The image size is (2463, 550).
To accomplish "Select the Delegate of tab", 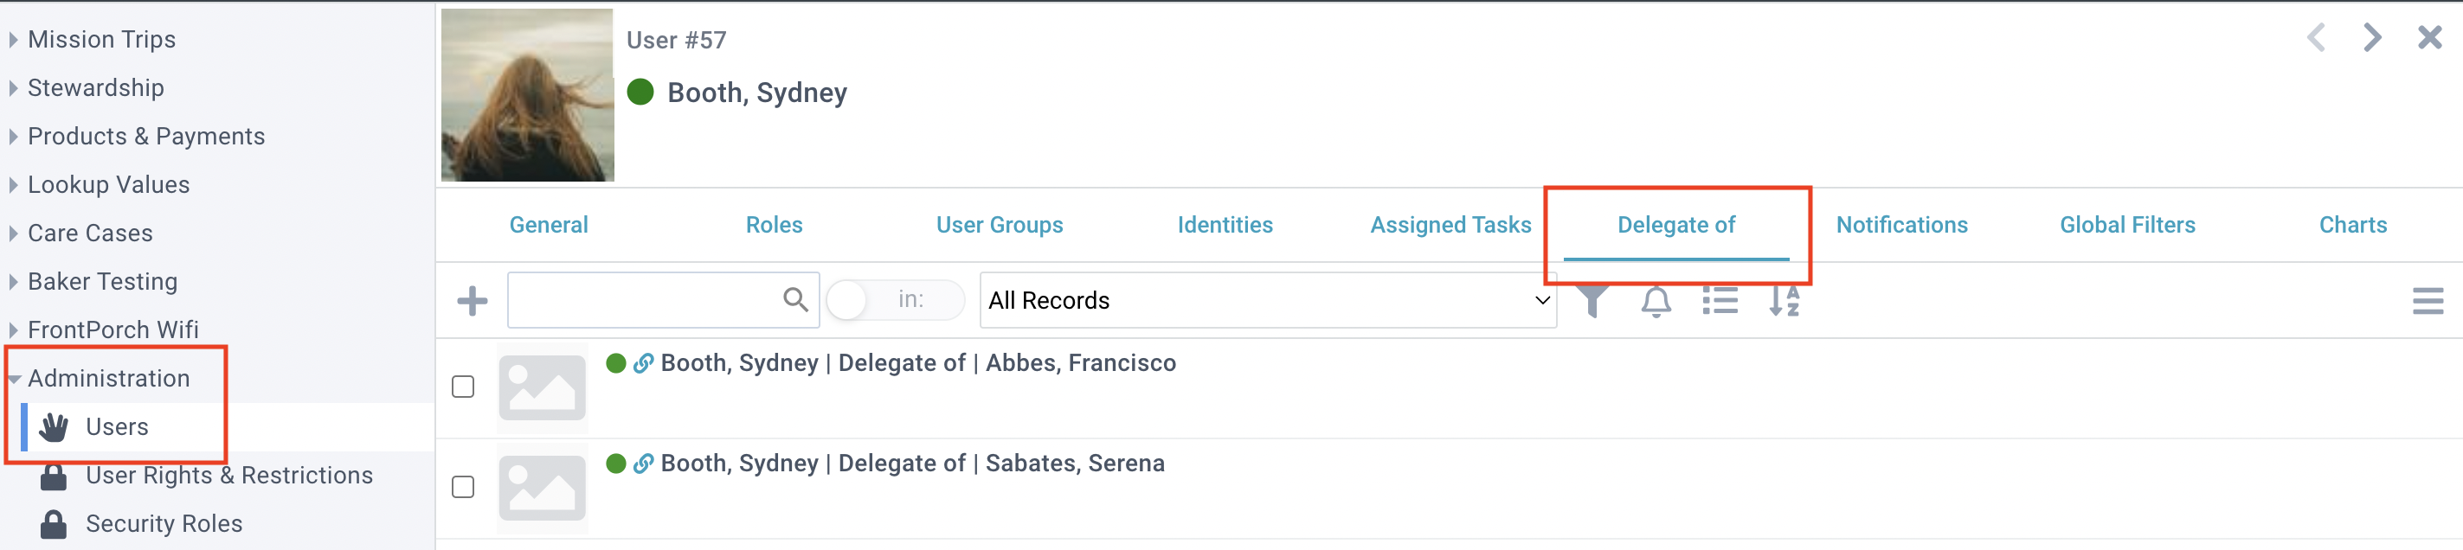I will point(1676,226).
